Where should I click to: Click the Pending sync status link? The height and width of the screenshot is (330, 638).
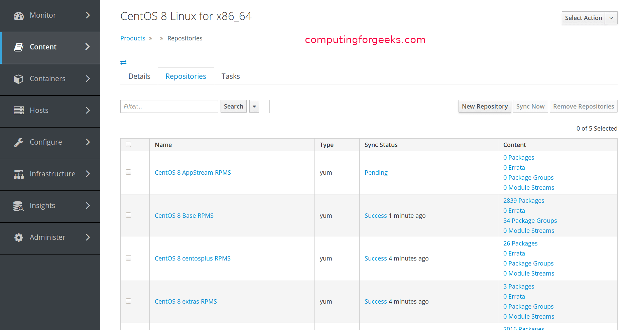click(376, 173)
